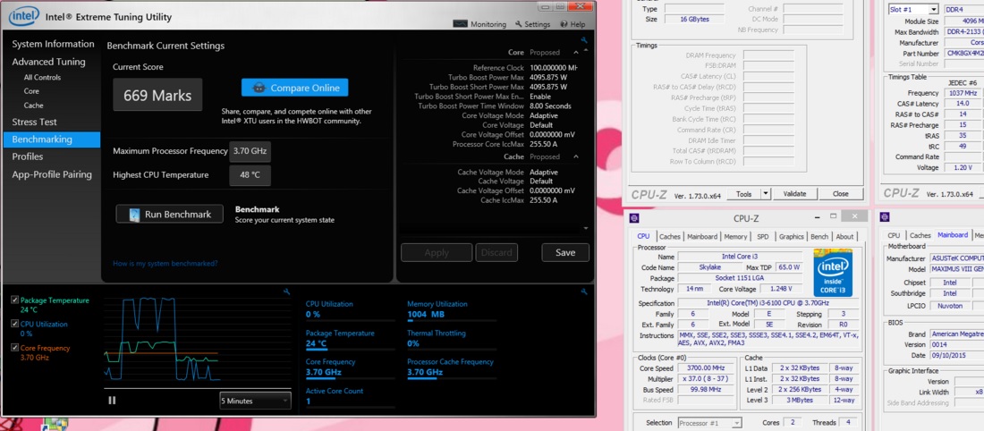Screen dimensions: 984x431
Task: Switch to Graphics tab in CPU-Z CPU window
Action: (x=792, y=237)
